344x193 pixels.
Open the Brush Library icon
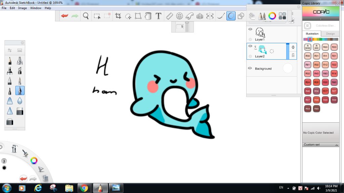20,50
